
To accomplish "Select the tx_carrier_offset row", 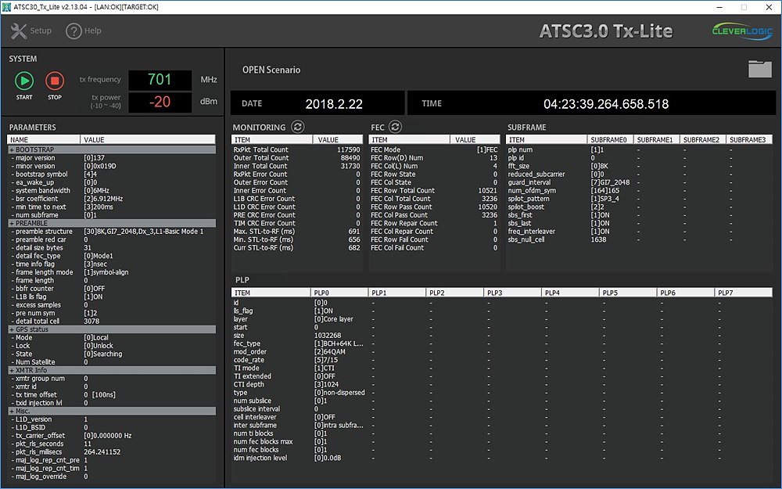I will [111, 436].
